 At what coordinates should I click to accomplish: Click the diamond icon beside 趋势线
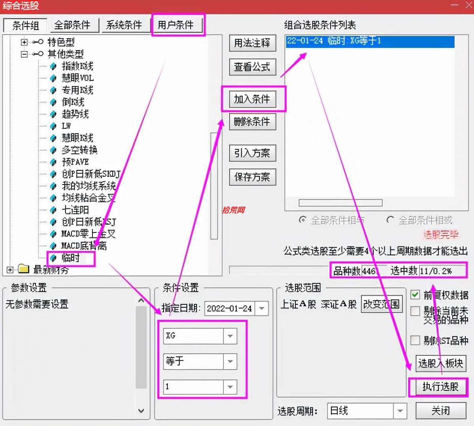pos(53,114)
